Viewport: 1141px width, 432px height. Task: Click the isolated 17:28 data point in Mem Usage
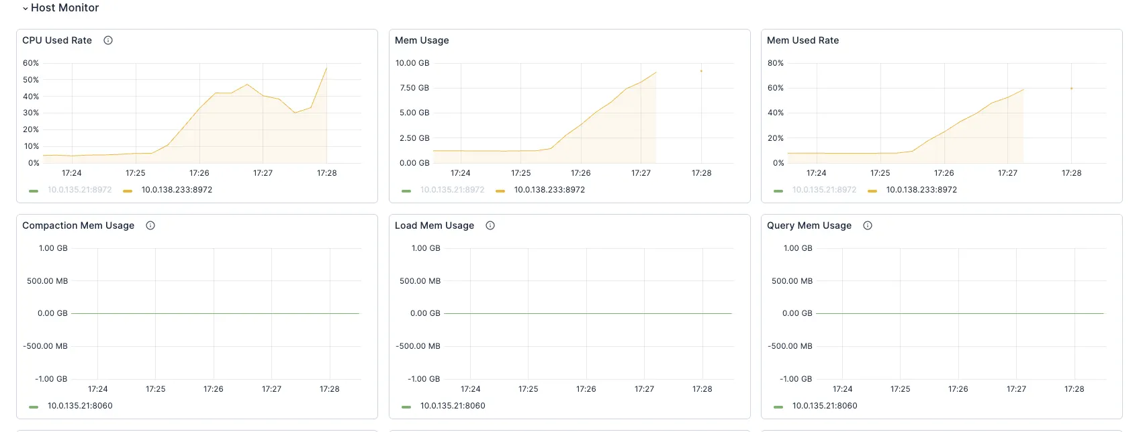(701, 71)
